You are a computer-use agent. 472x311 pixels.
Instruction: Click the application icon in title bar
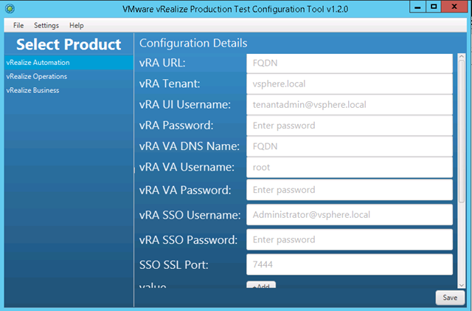point(11,7)
